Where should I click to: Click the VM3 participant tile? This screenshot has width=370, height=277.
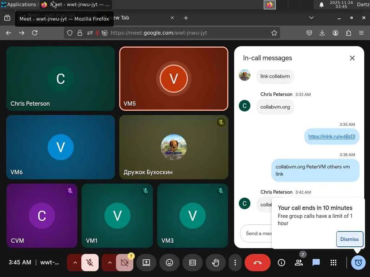click(193, 216)
